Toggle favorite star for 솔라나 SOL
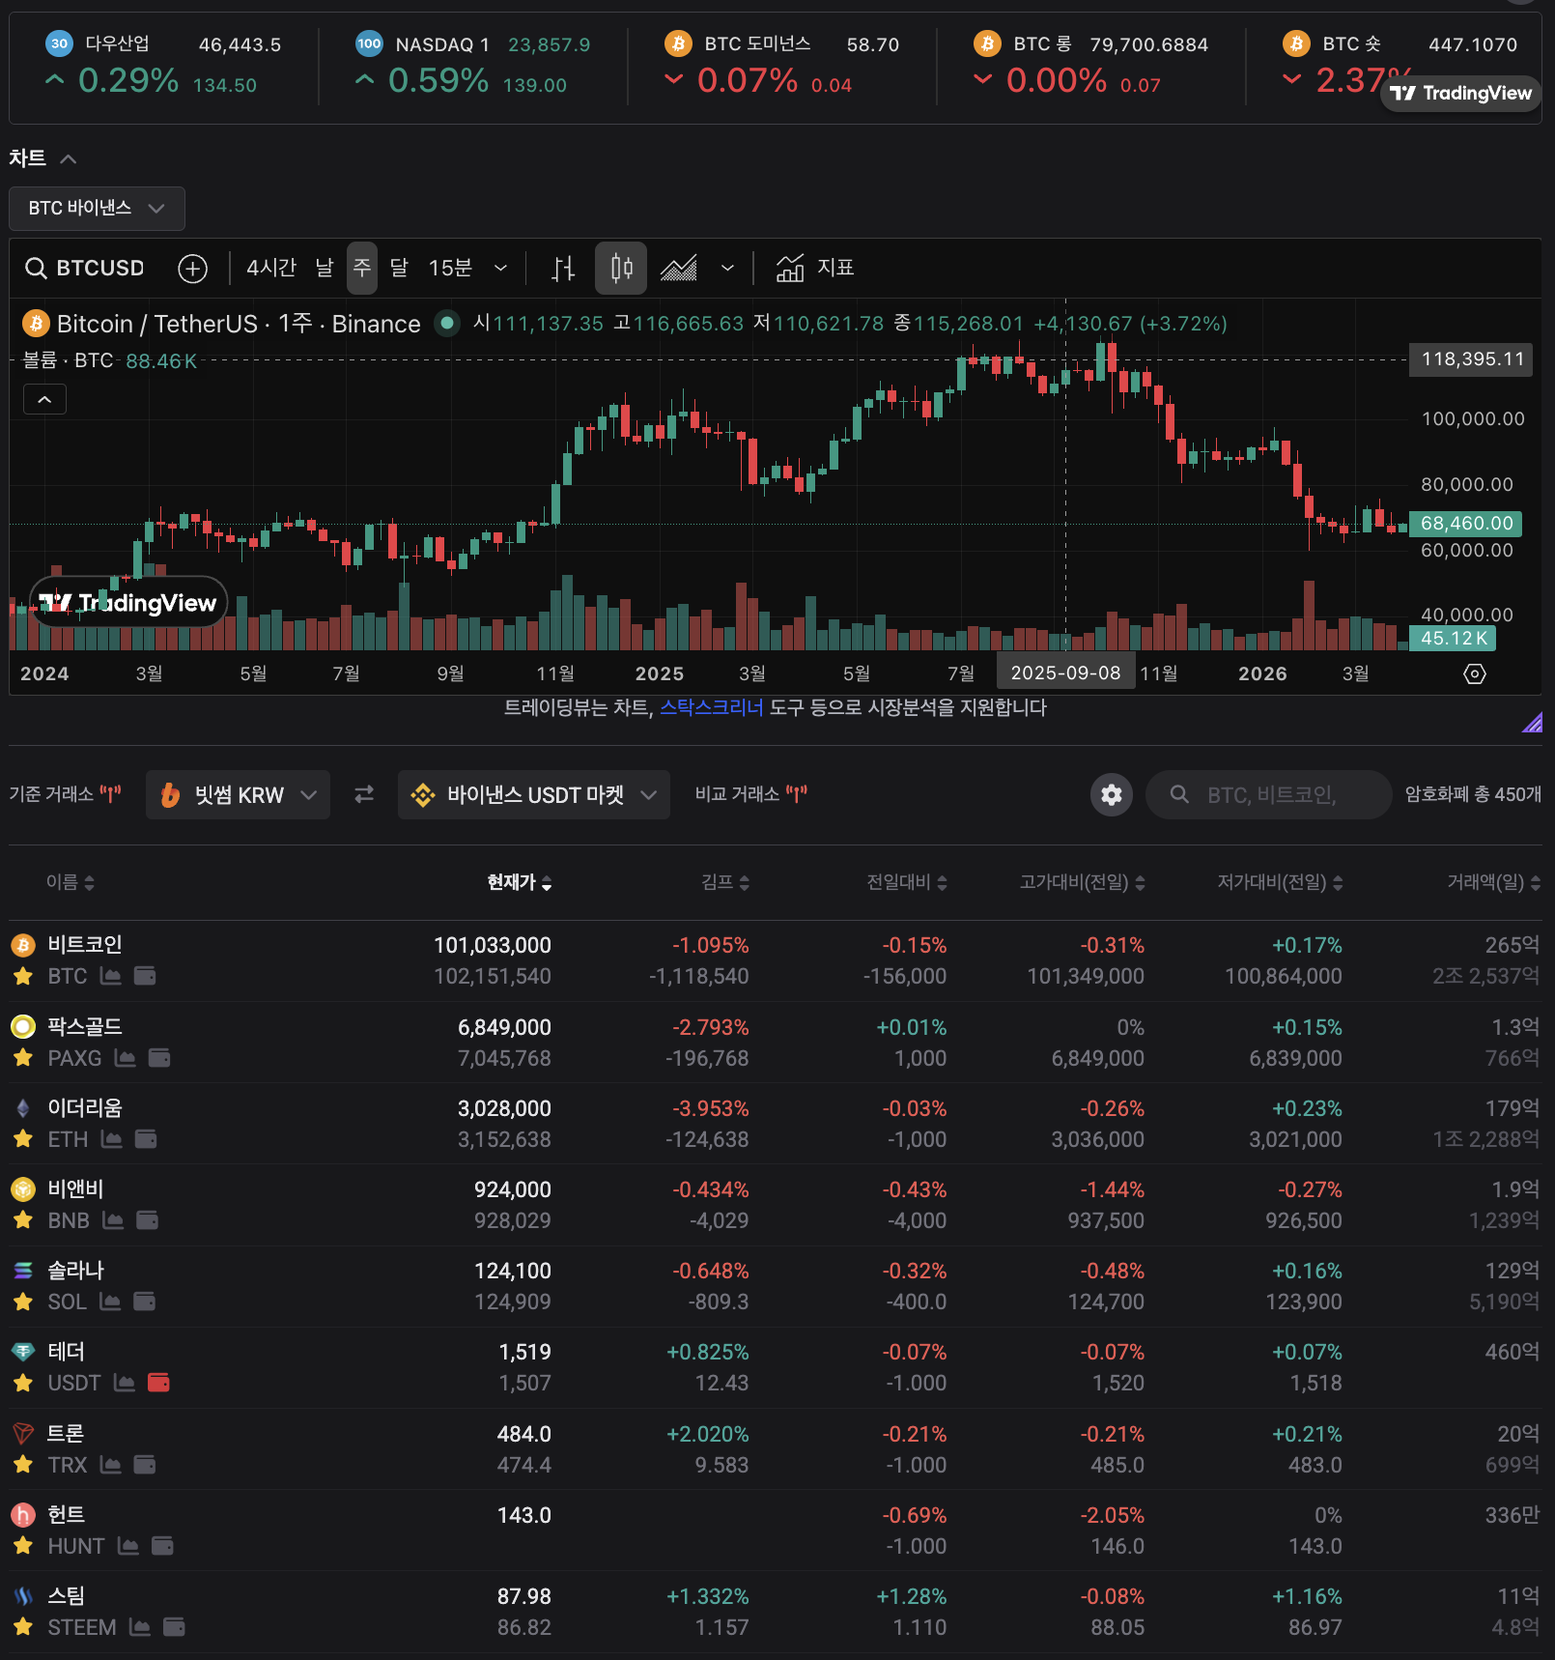Image resolution: width=1555 pixels, height=1660 pixels. [23, 1302]
